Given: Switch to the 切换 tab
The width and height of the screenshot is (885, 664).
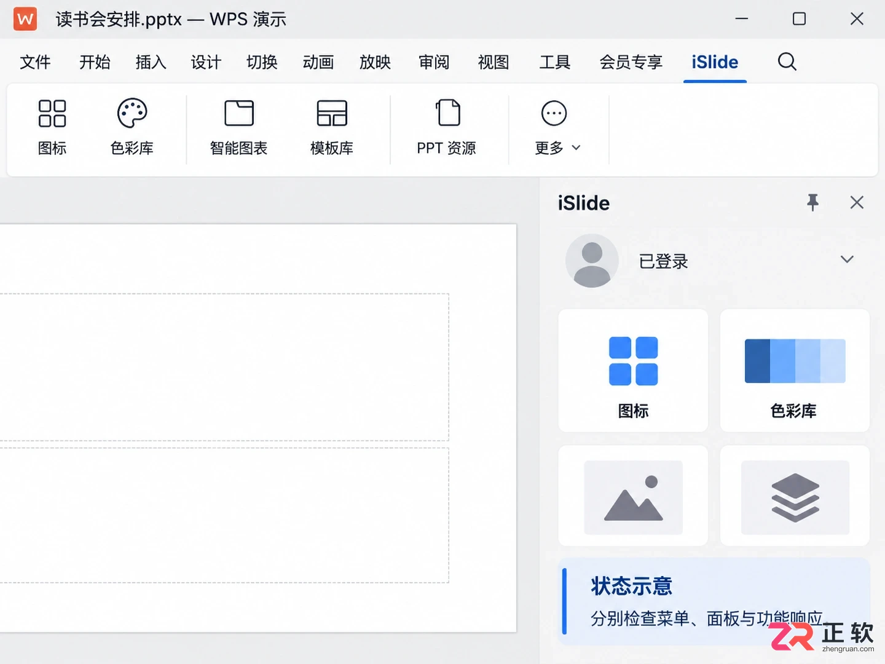Looking at the screenshot, I should (262, 62).
